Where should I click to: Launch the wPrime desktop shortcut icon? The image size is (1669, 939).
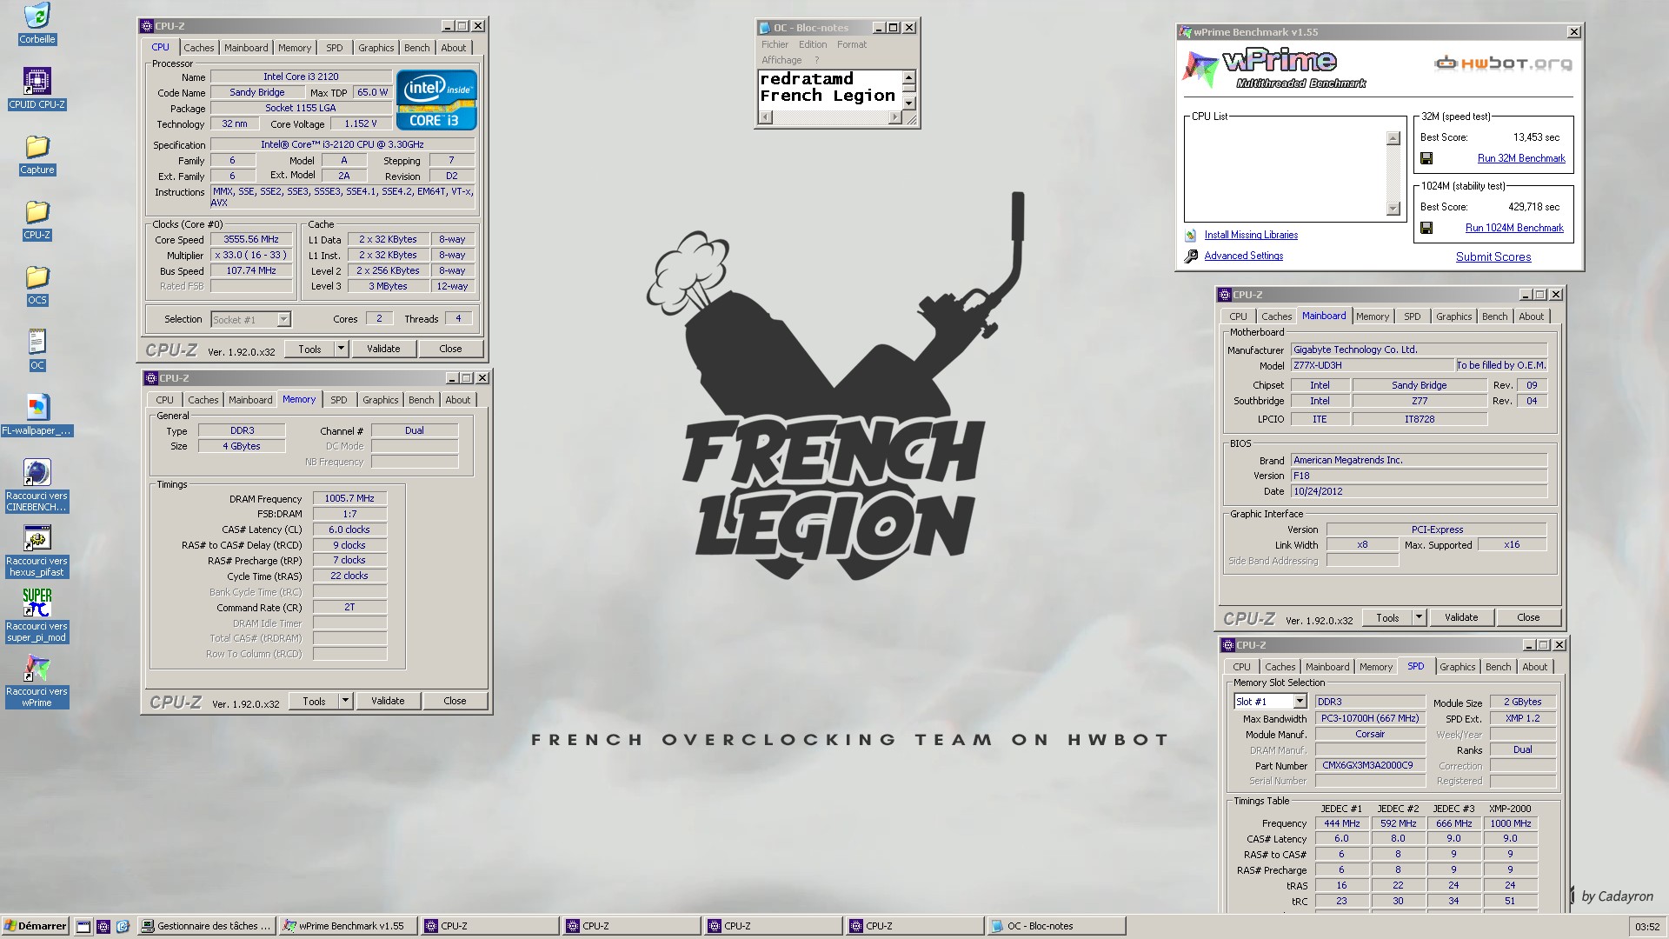point(37,668)
